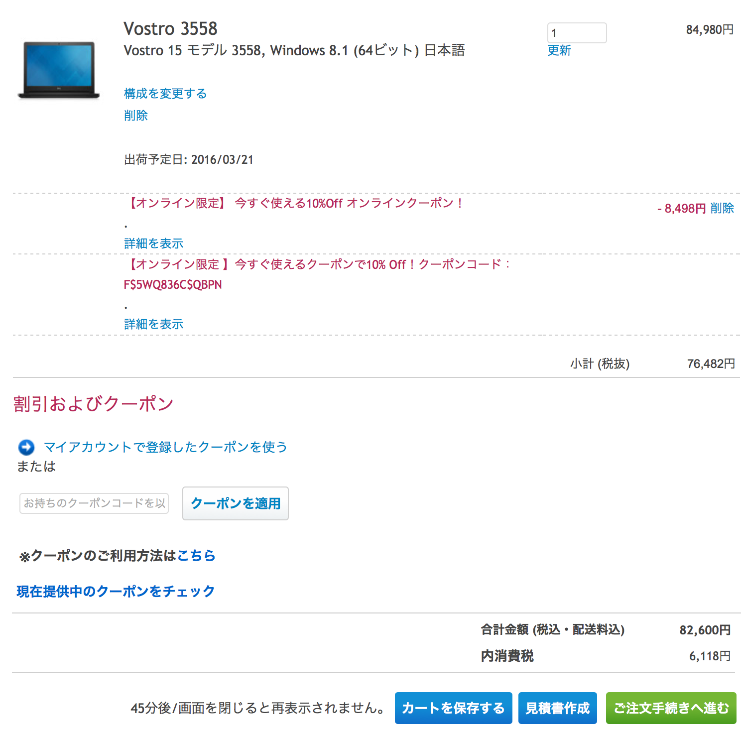Click the 見積書作成 button

click(558, 708)
